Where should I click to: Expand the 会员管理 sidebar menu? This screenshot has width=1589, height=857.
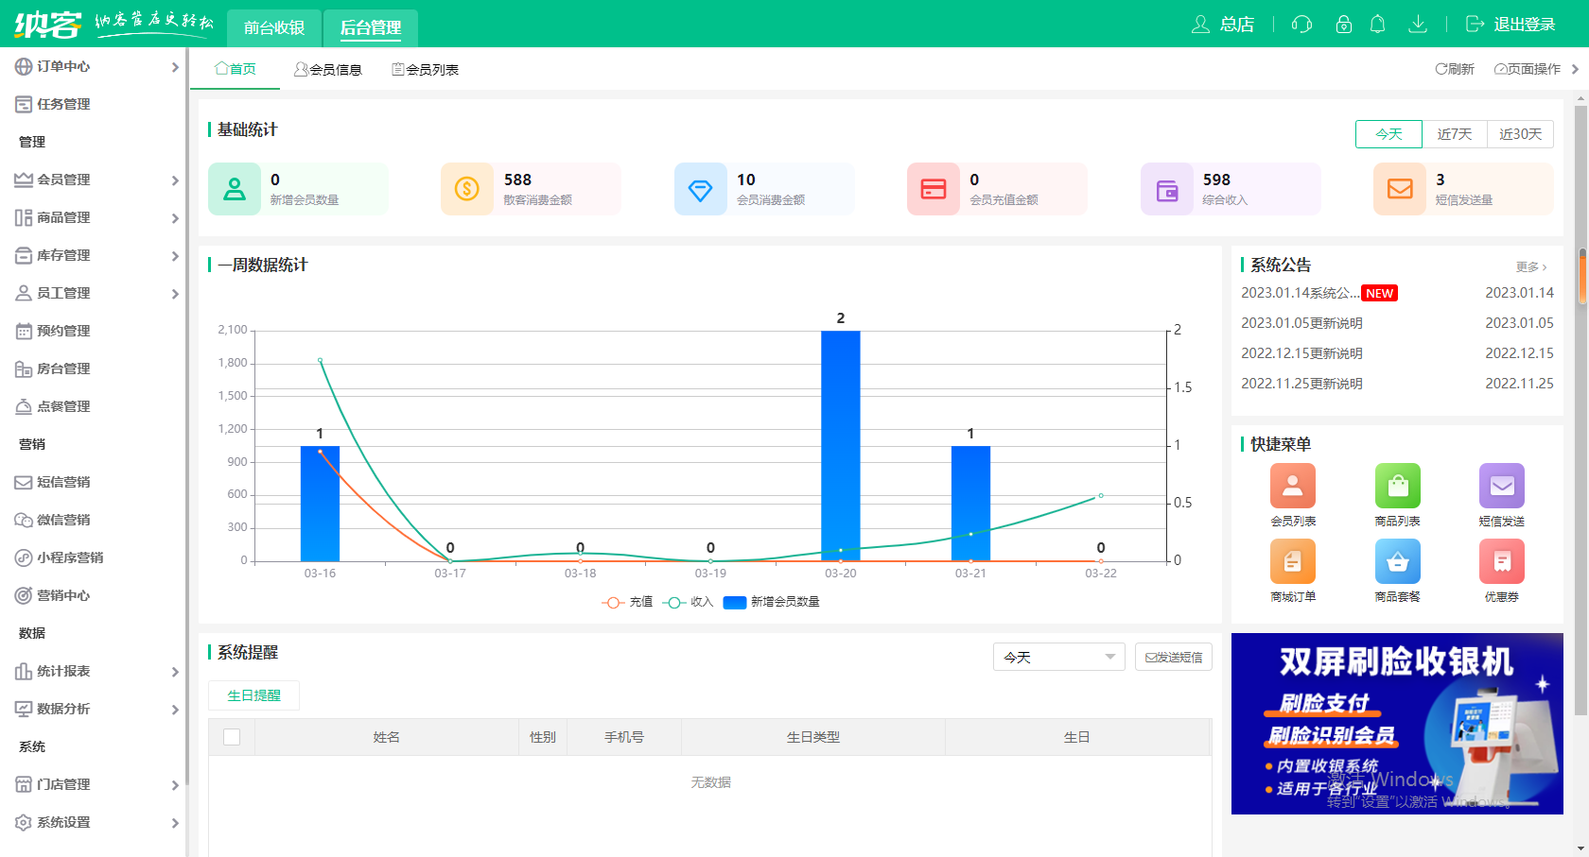93,180
